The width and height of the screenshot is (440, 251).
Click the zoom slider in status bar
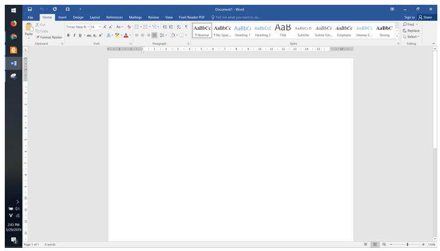pyautogui.click(x=407, y=245)
